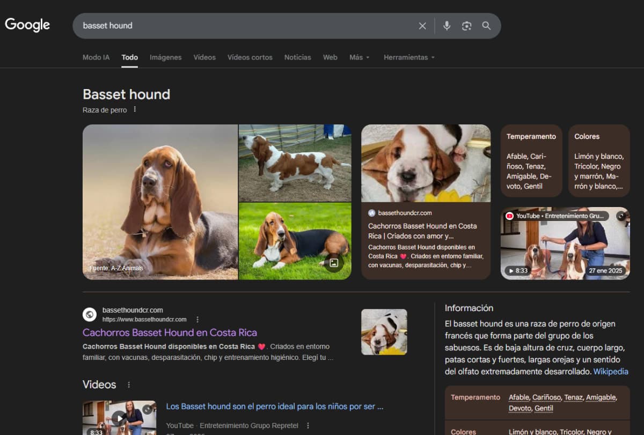Click the Cariñoso temperament link
The height and width of the screenshot is (435, 644).
click(547, 397)
